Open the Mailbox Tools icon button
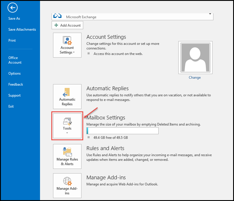Screen dimensions: 234x201 pos(67,121)
